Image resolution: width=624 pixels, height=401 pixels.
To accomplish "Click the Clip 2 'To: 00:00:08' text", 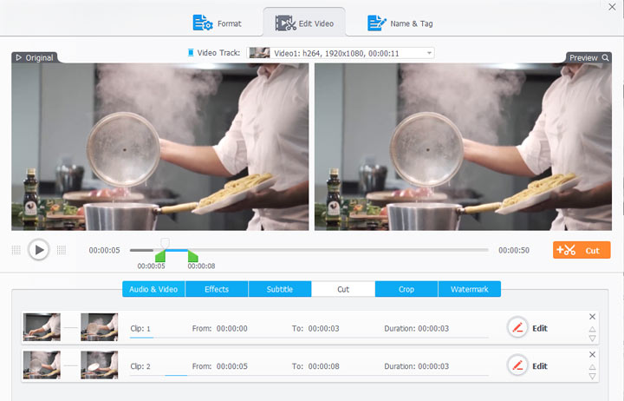I will coord(315,366).
